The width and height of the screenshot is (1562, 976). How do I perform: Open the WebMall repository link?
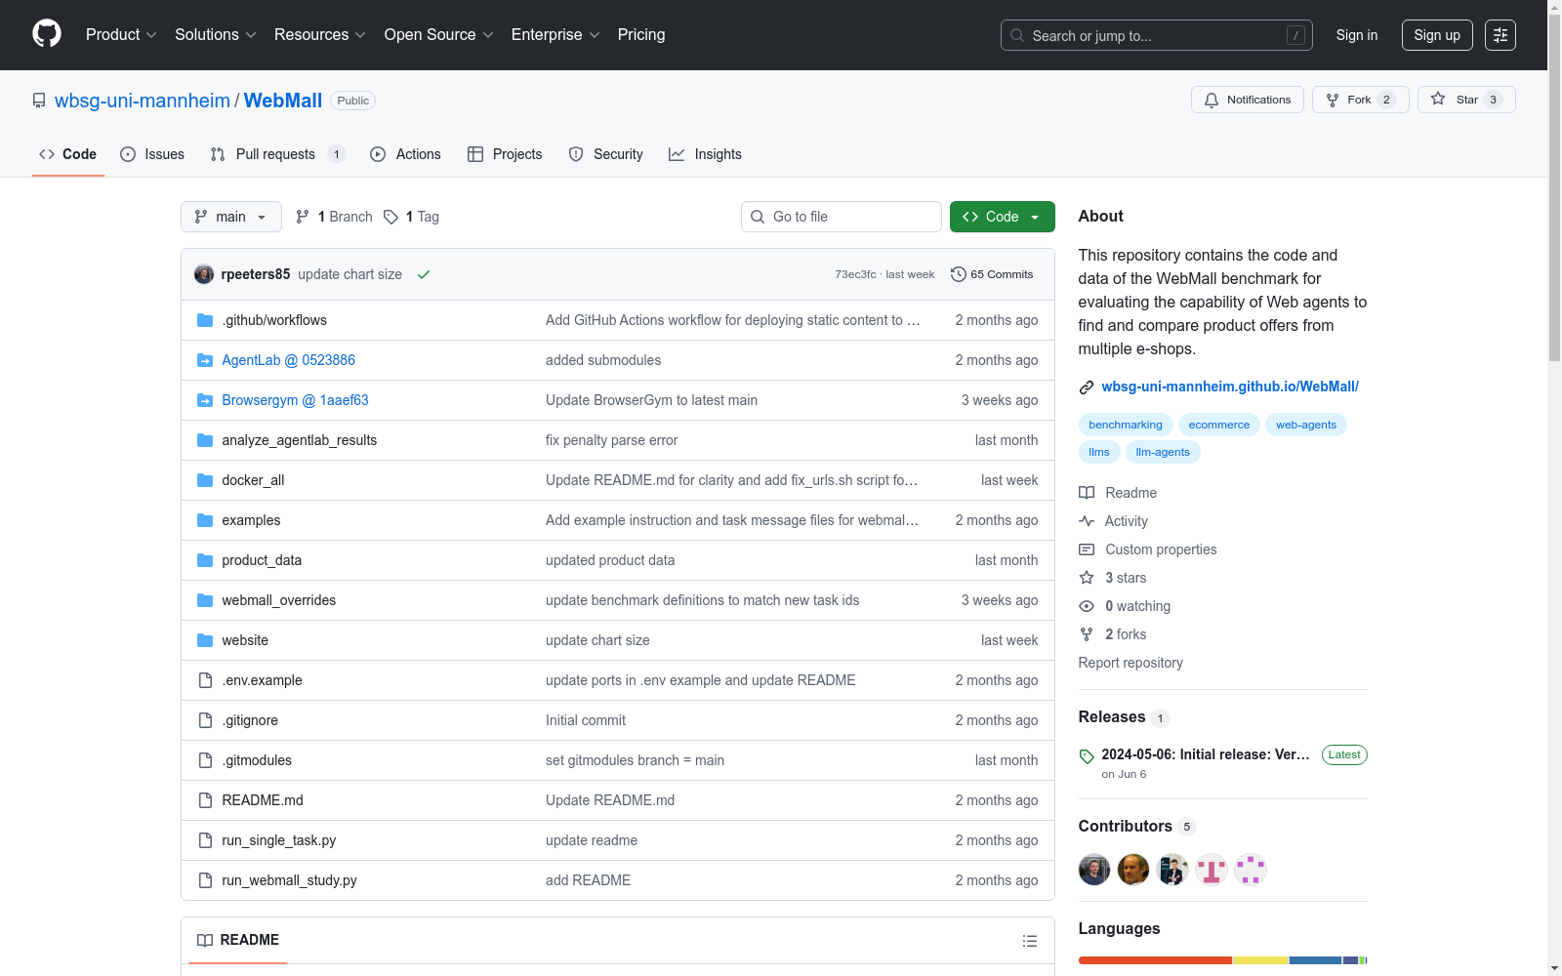[x=283, y=101]
